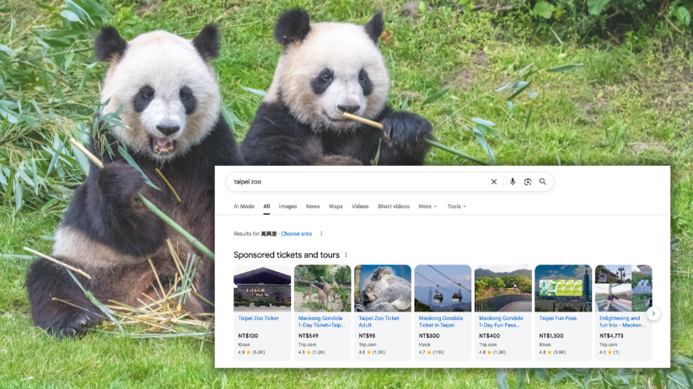This screenshot has width=693, height=389.
Task: Open the Maokong Gondola Ticket in Taipei link
Action: point(441,322)
